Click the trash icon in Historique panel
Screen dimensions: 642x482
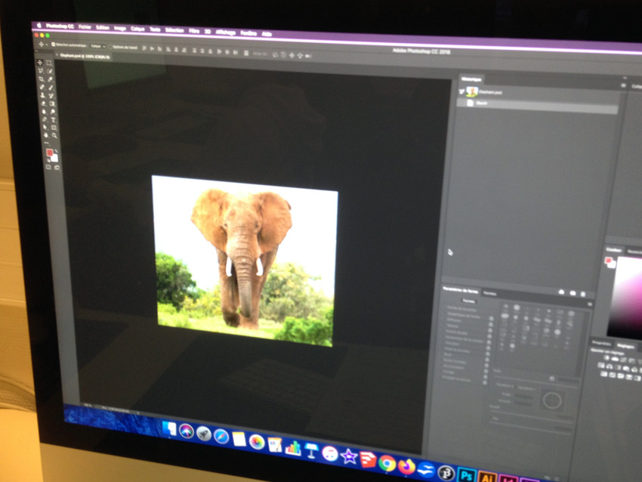click(582, 294)
